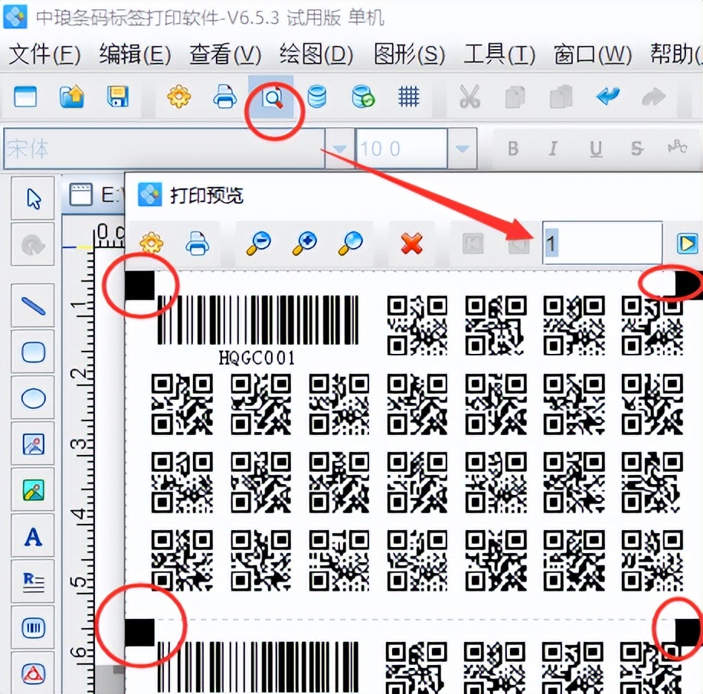The width and height of the screenshot is (703, 694).
Task: Click the page number field showing 1
Action: pyautogui.click(x=602, y=244)
